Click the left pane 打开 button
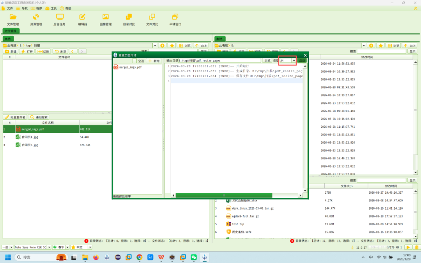421x263 pixels. coord(27,51)
